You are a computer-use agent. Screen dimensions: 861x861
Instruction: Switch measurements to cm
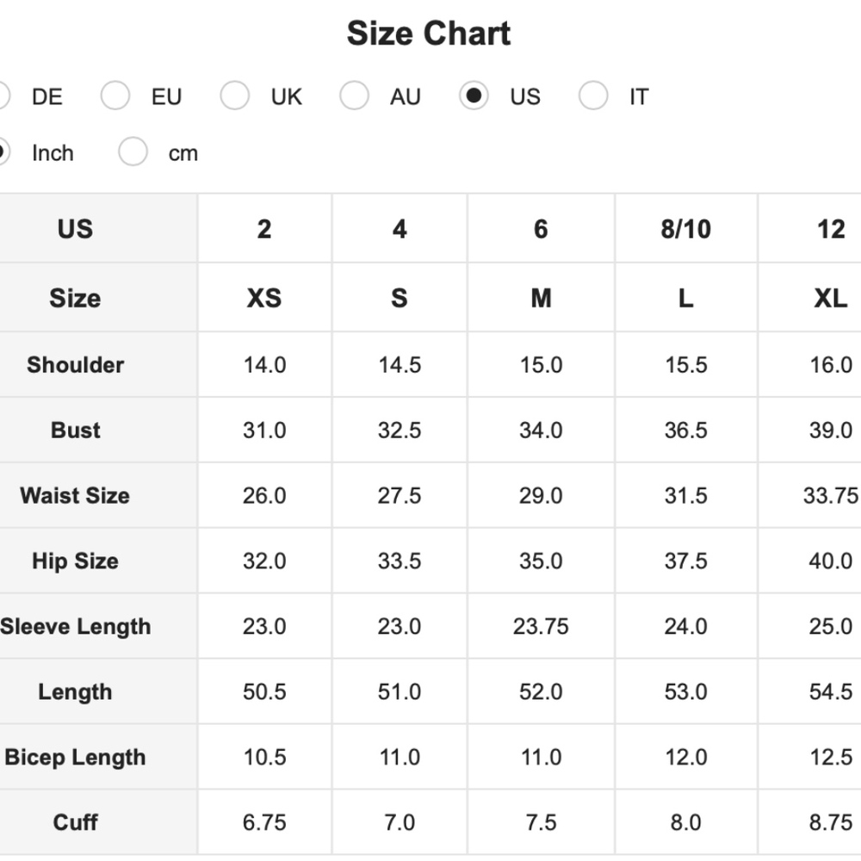pos(133,153)
